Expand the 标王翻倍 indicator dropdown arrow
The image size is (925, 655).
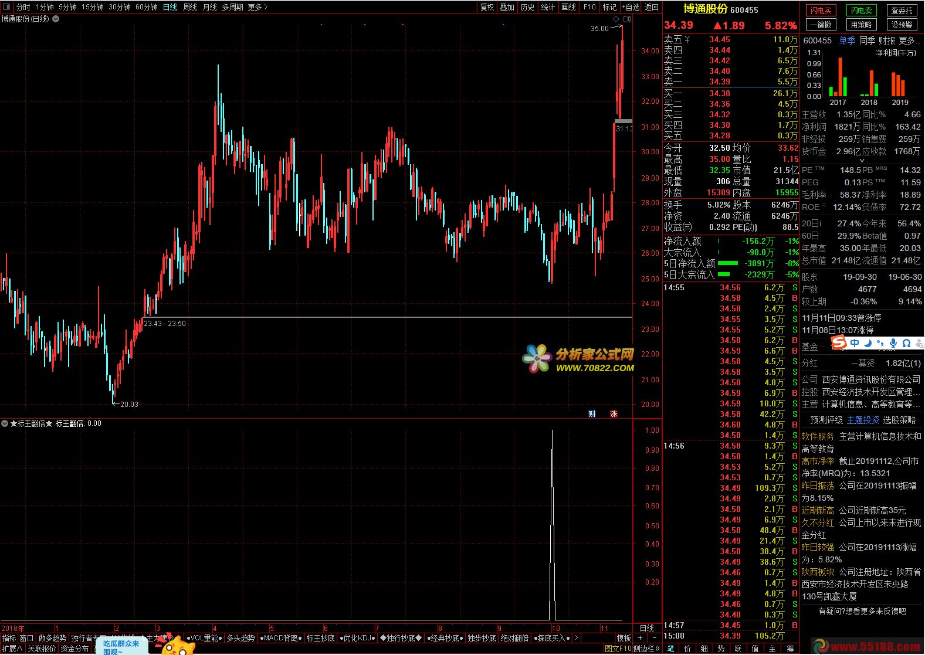pos(5,423)
